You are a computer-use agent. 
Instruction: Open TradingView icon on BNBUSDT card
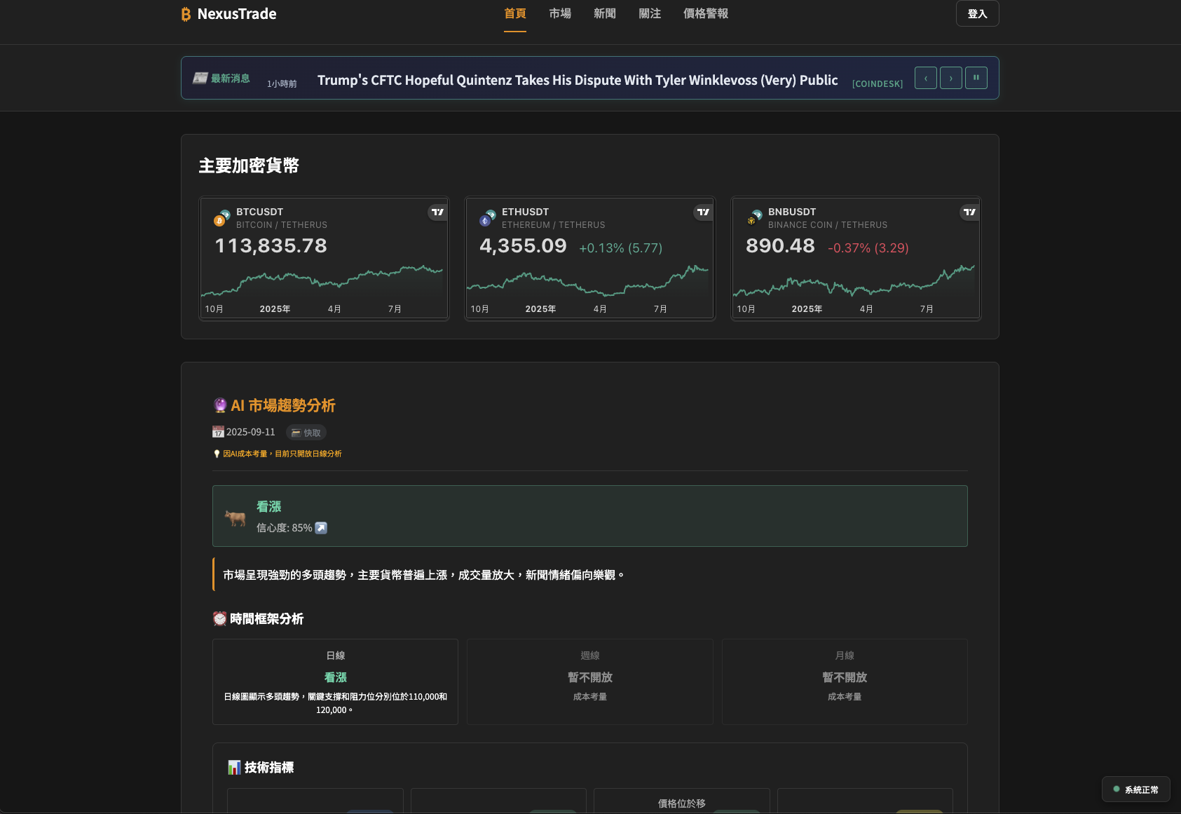(x=969, y=212)
